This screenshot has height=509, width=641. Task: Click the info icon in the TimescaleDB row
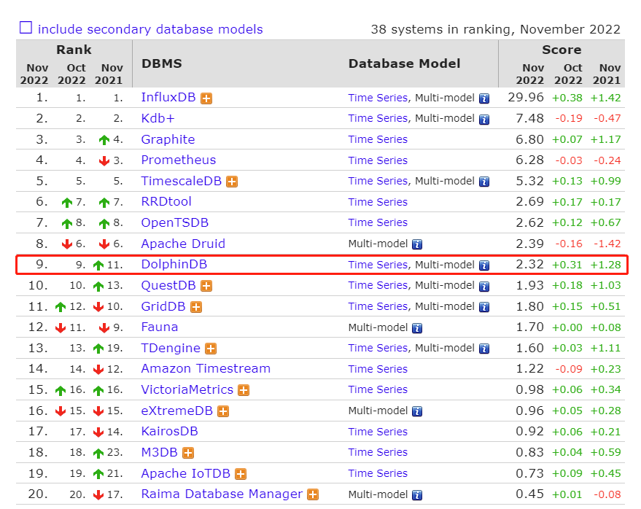pyautogui.click(x=484, y=182)
